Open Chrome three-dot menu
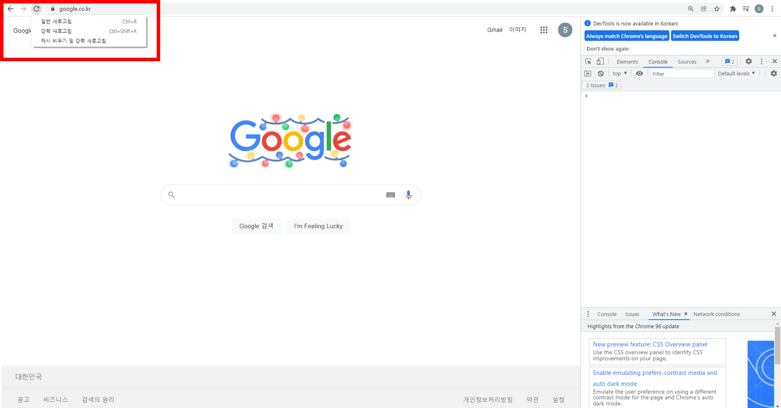Image resolution: width=781 pixels, height=408 pixels. coord(772,9)
